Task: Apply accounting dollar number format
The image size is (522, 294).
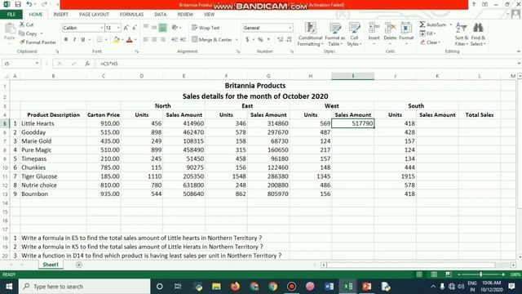Action: click(247, 40)
